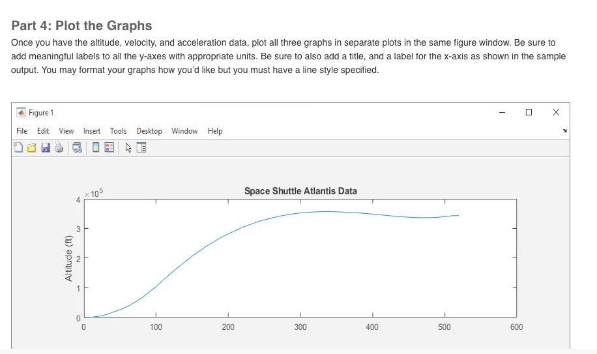Select the Space Shuttle Atlantis Data title
597x354 pixels.
(x=301, y=191)
